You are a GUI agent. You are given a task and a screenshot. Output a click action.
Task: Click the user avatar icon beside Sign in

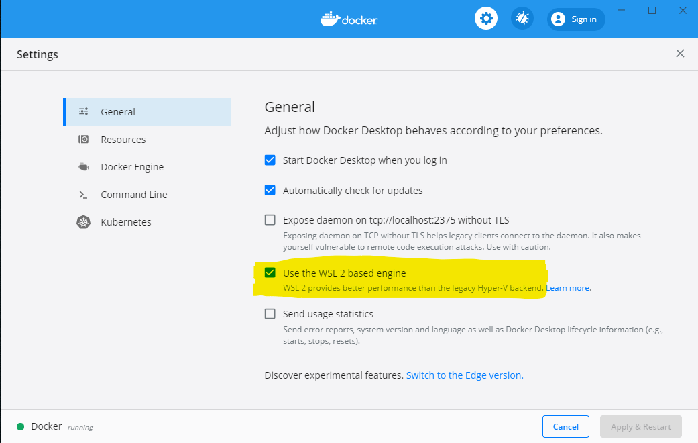558,19
